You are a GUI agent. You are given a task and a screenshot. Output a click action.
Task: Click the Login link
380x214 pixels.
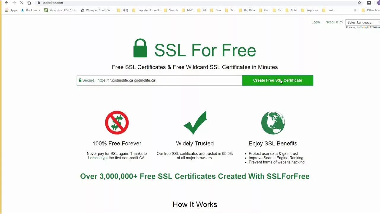pos(316,22)
